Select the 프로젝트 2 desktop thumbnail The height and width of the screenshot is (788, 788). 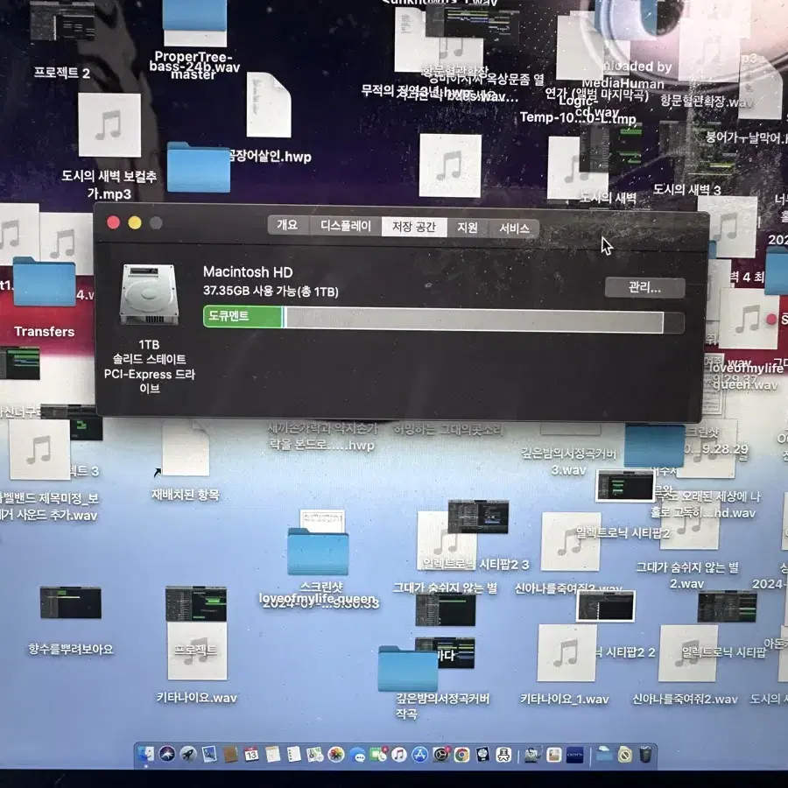tap(62, 21)
